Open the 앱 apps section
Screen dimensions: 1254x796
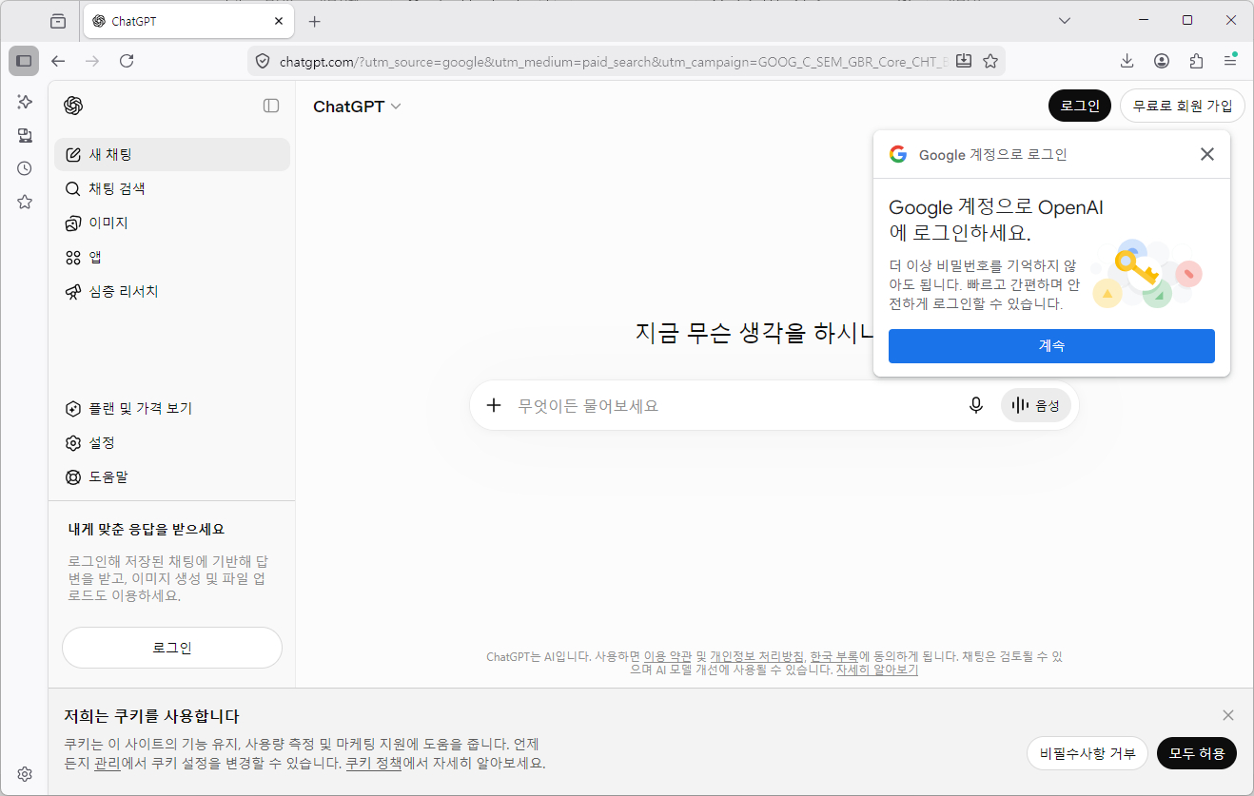click(x=172, y=257)
